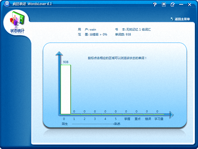198x149 pixels.
Task: Browse words in the 掌握 category
Action: [127, 119]
